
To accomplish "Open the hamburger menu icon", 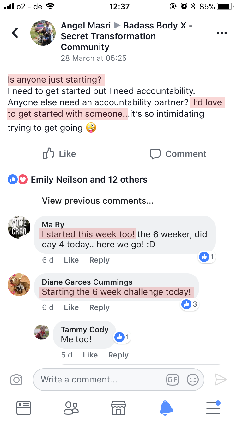I will point(214,408).
